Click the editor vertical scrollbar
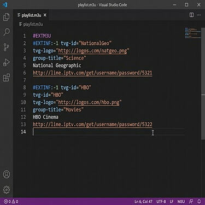 203,84
